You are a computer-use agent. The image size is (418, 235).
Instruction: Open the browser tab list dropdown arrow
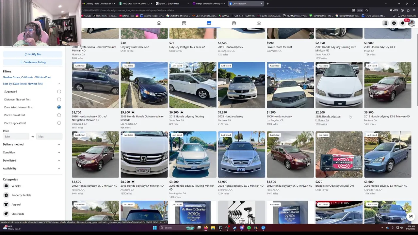pos(386,4)
